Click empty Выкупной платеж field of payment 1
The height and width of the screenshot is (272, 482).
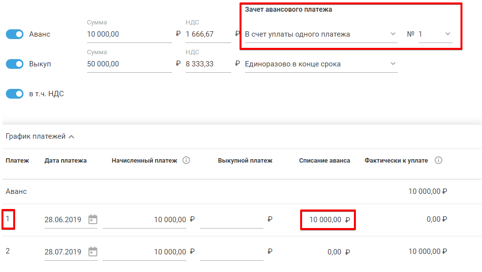pos(231,220)
